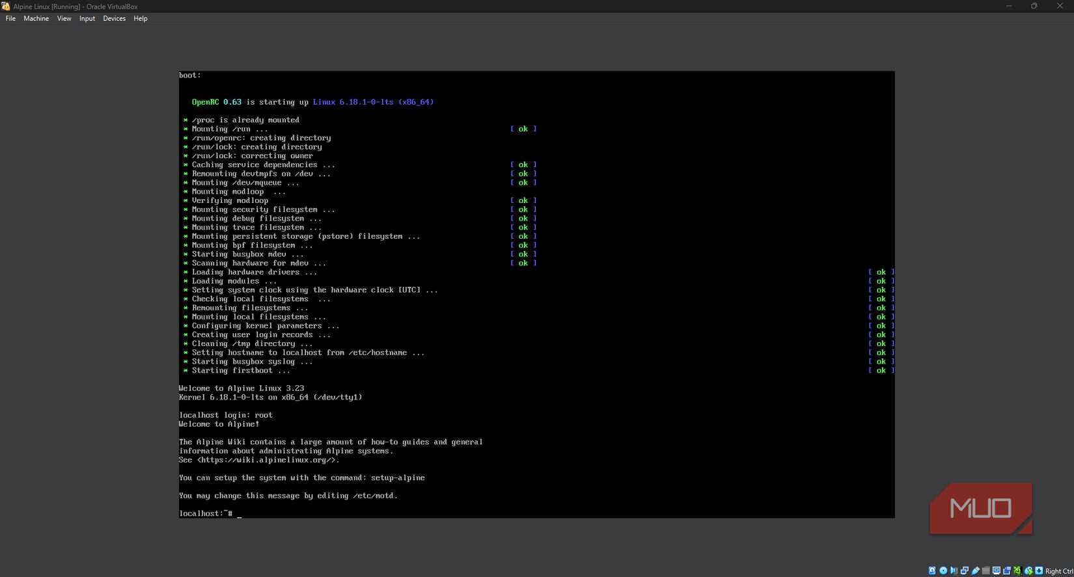
Task: Click the audio status icon
Action: (x=954, y=570)
